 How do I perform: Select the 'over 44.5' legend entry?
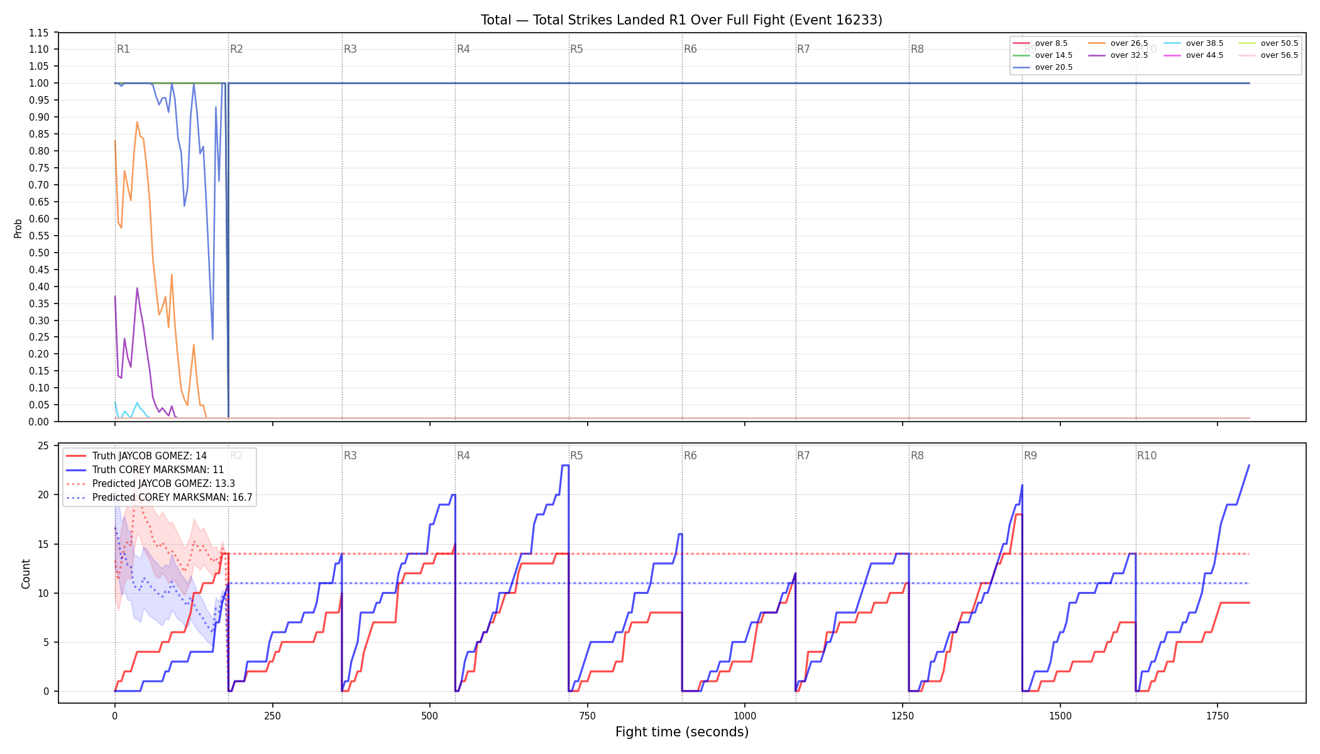(x=1194, y=55)
